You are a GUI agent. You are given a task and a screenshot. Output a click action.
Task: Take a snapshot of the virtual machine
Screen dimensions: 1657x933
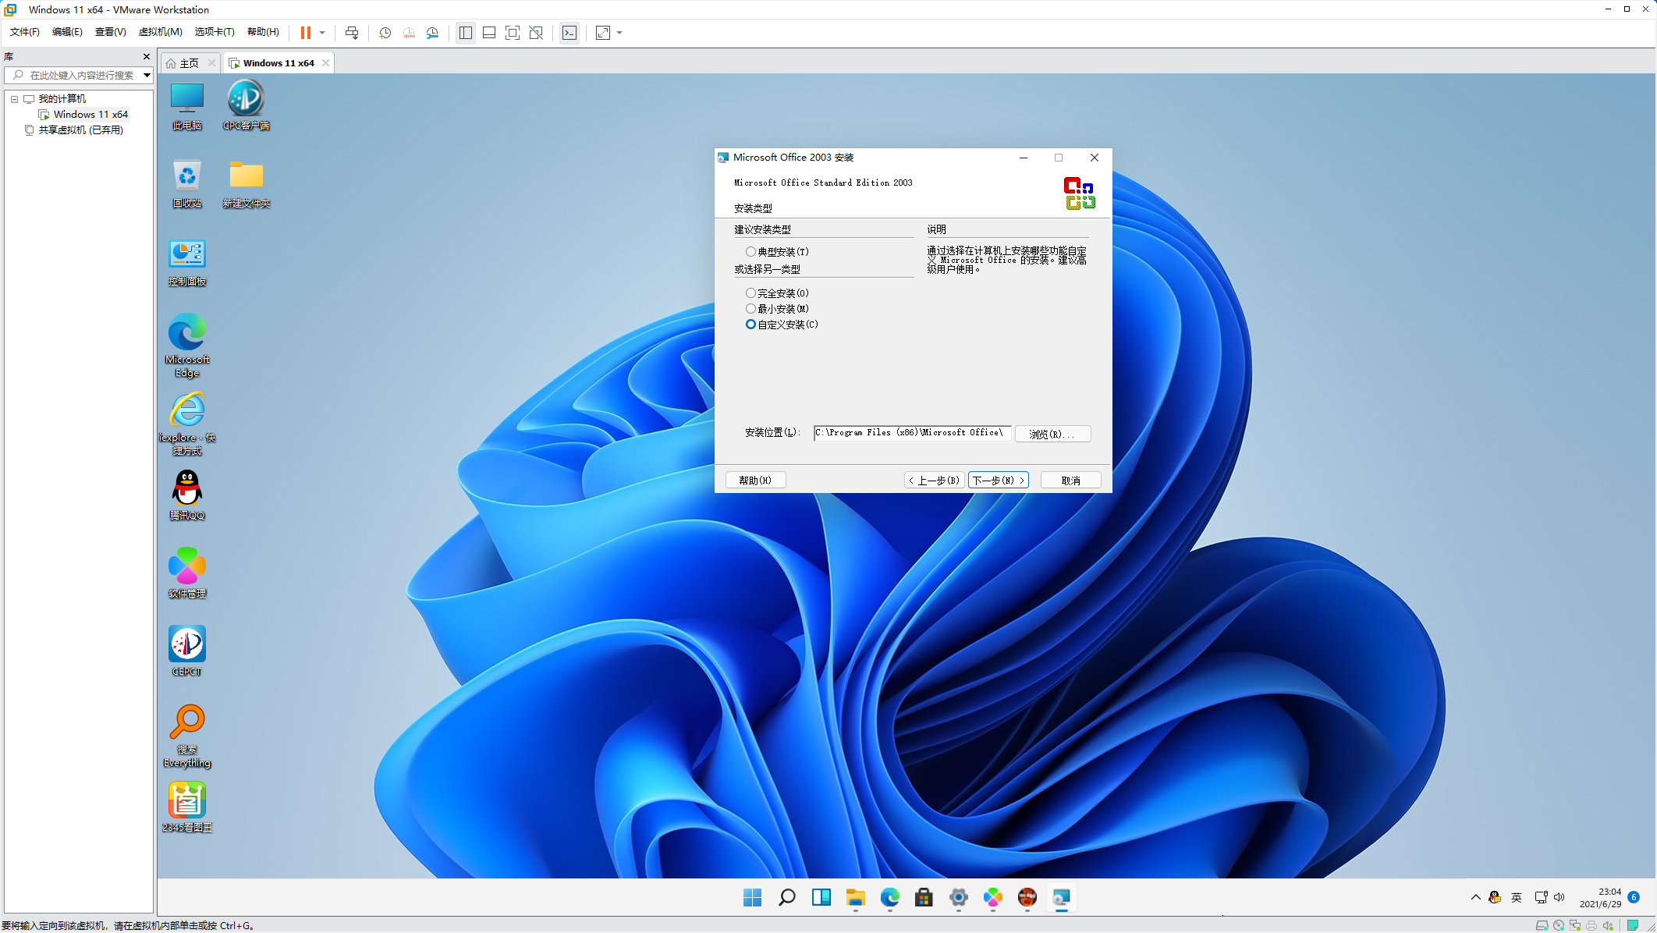point(385,33)
